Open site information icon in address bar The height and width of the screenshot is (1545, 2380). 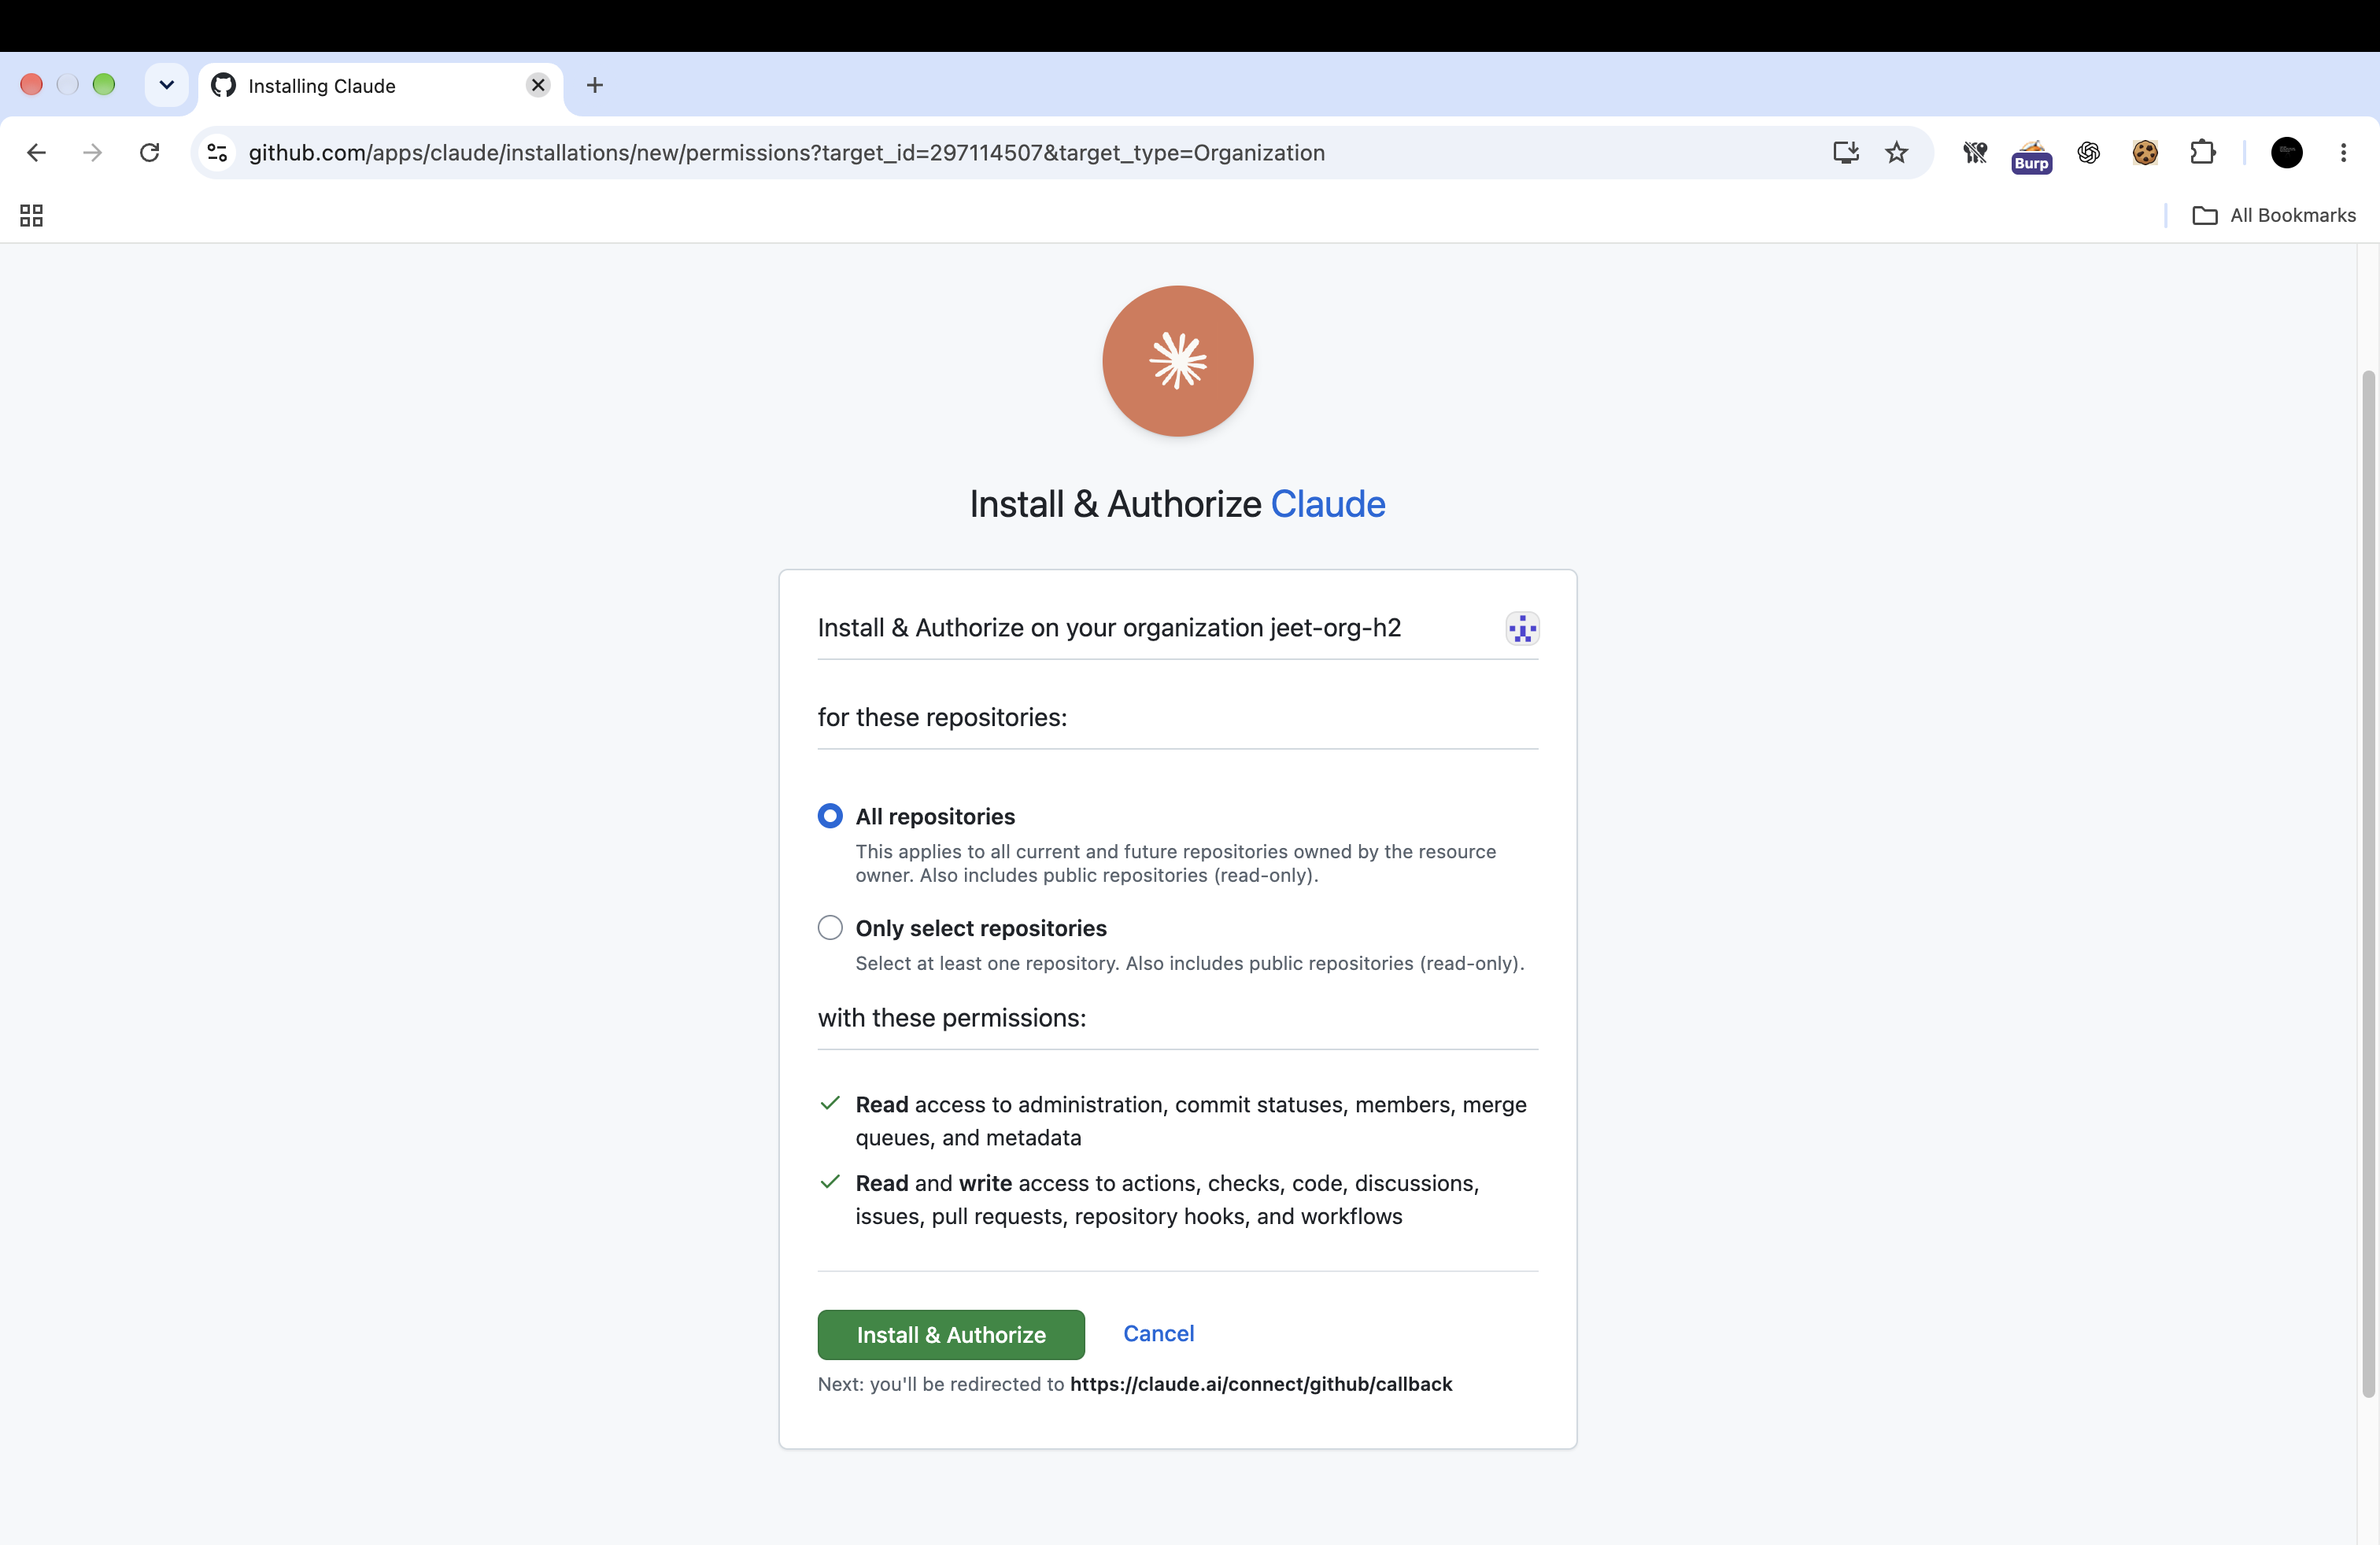(217, 153)
